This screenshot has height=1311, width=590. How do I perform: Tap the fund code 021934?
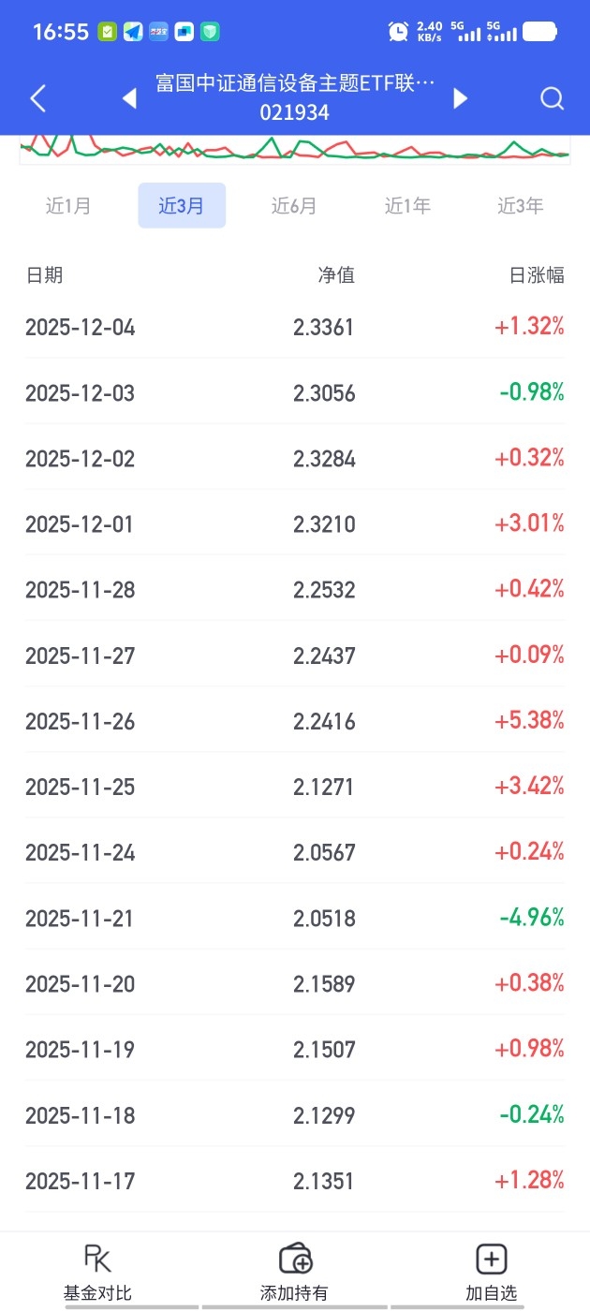pyautogui.click(x=295, y=113)
